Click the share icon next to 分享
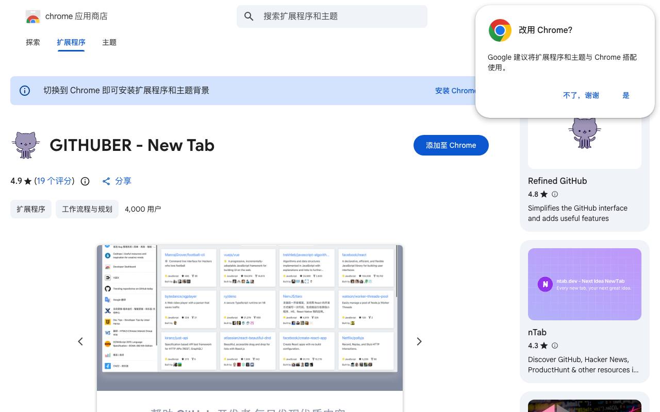Screen dimensions: 660x412 click(x=106, y=181)
